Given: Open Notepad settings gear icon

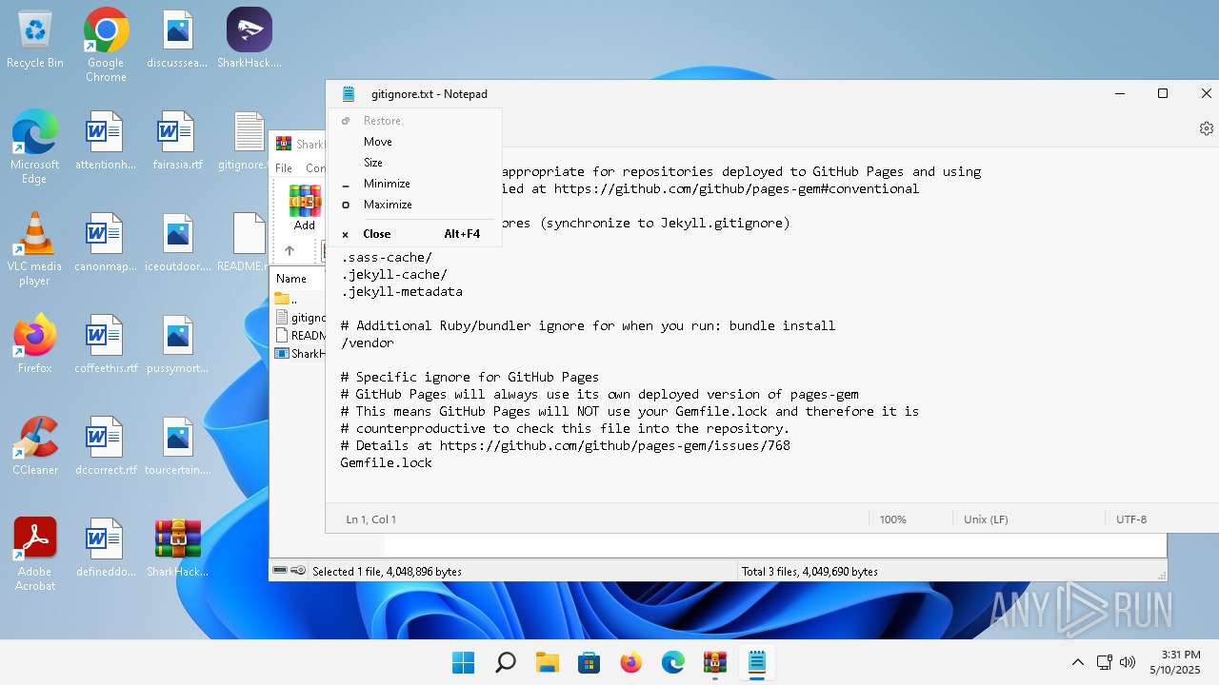Looking at the screenshot, I should (x=1206, y=128).
